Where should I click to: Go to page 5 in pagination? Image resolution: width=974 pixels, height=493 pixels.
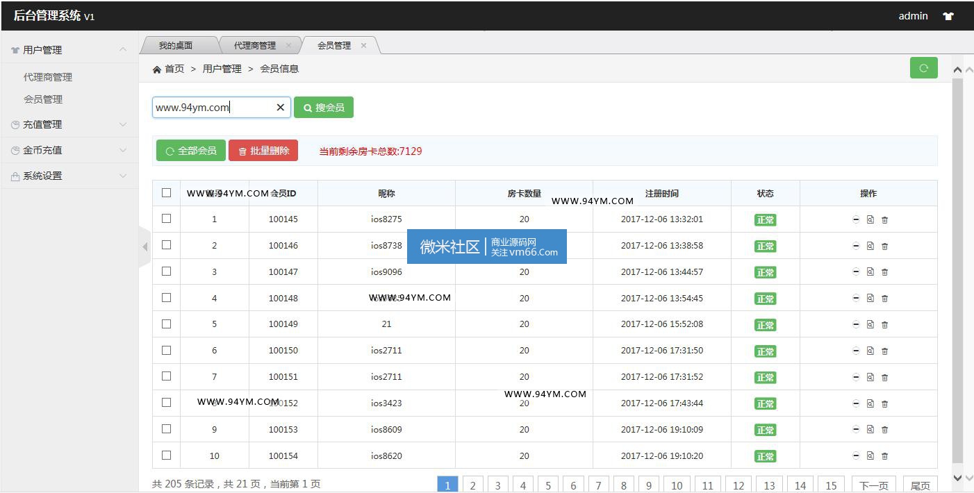tap(548, 485)
